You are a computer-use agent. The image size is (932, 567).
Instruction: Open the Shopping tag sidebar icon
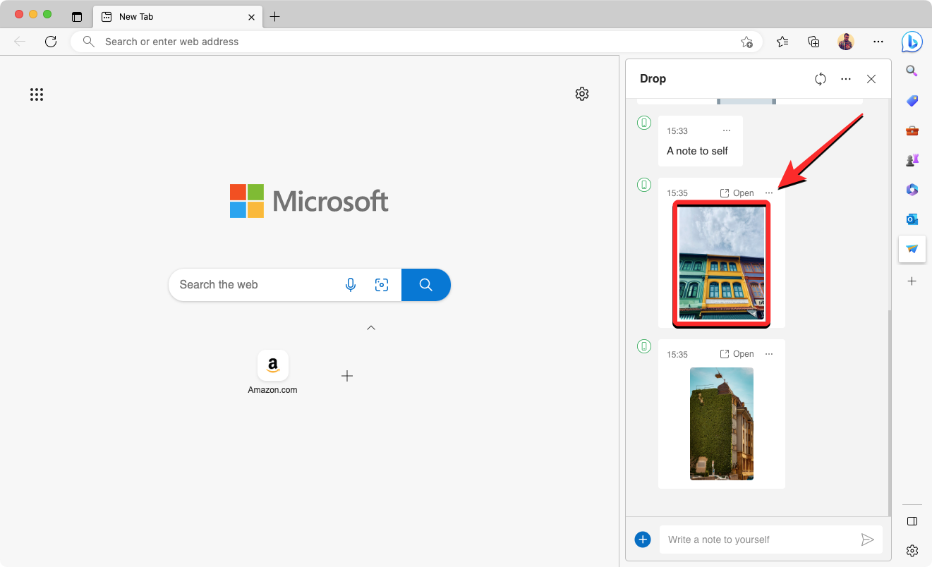pyautogui.click(x=912, y=101)
